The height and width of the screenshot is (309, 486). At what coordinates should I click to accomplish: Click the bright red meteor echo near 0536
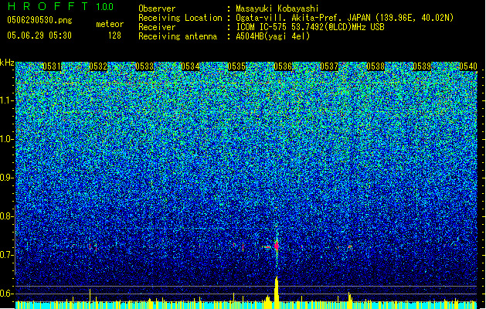click(x=277, y=246)
